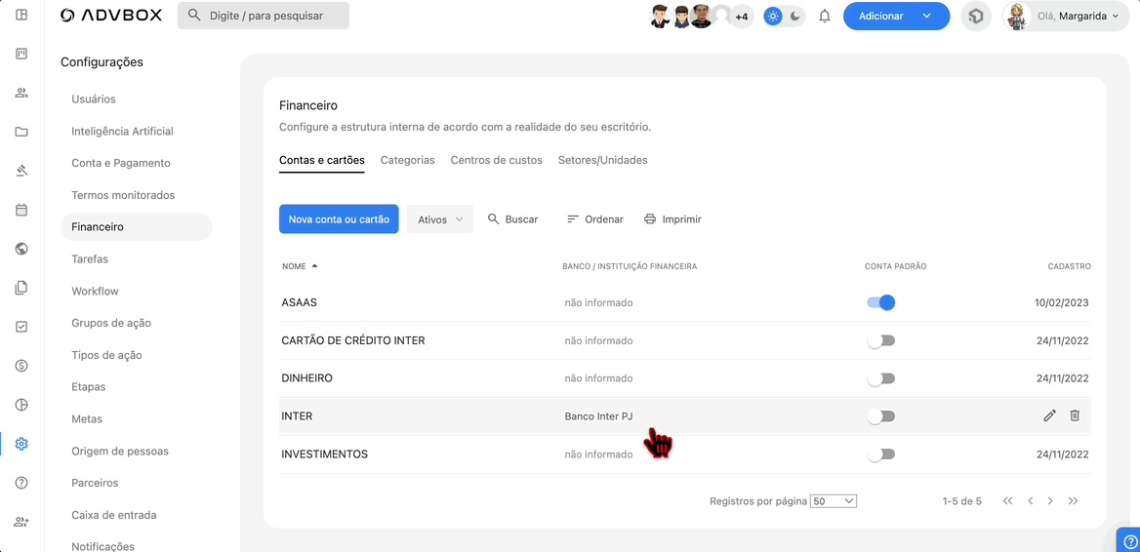Click the pencil edit icon for INTER
Screen dimensions: 1140x552
click(x=1049, y=415)
